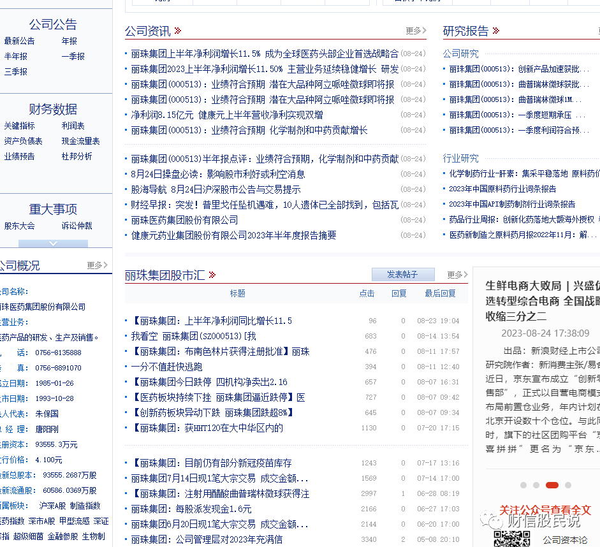Open post 丽珠集团：每股派发现金1.6元
600x547 pixels.
point(191,509)
